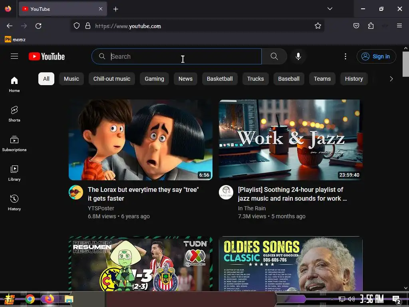Select the Gaming filter chip
The height and width of the screenshot is (307, 409).
click(x=155, y=79)
